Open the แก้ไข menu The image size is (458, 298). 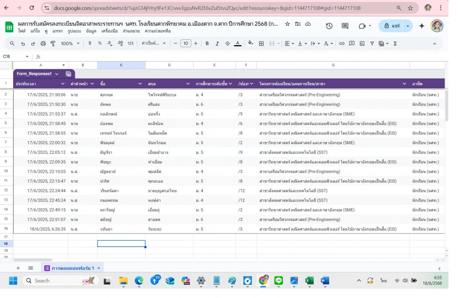tap(35, 31)
